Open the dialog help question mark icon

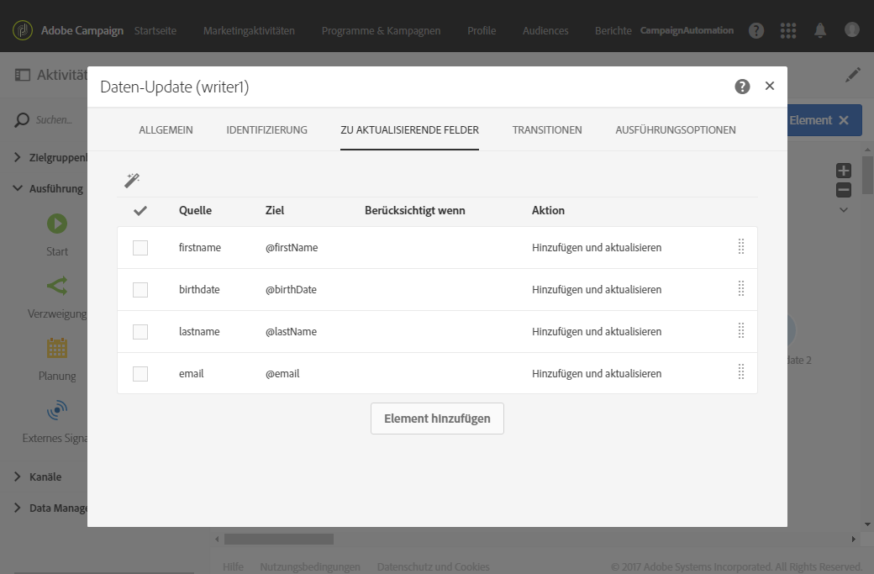coord(742,87)
